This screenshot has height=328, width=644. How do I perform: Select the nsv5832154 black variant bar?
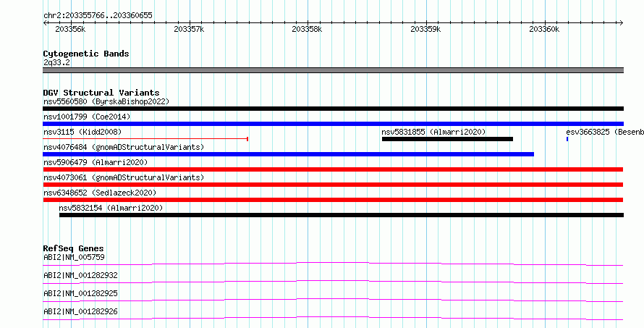click(342, 215)
